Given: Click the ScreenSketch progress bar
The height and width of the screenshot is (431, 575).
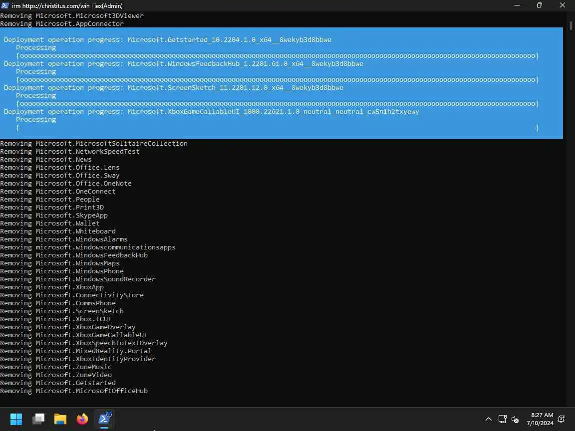Looking at the screenshot, I should click(277, 104).
